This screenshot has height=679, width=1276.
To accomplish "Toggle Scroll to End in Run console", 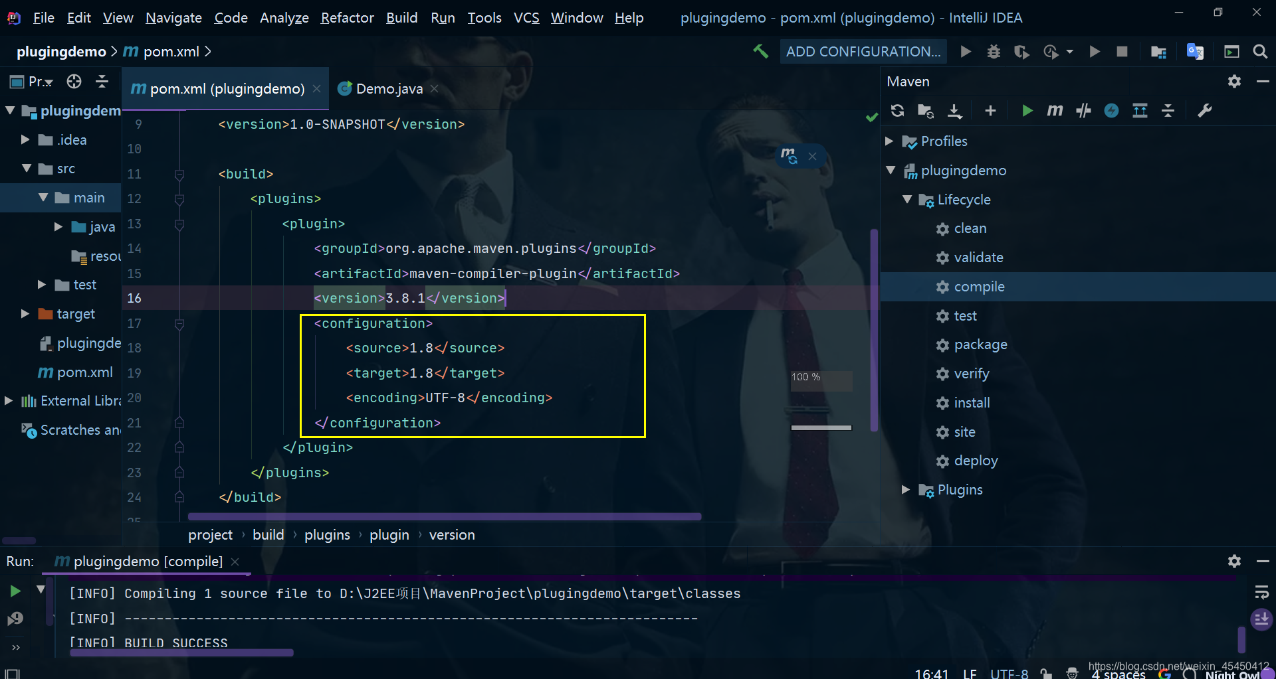I will coord(1261,619).
